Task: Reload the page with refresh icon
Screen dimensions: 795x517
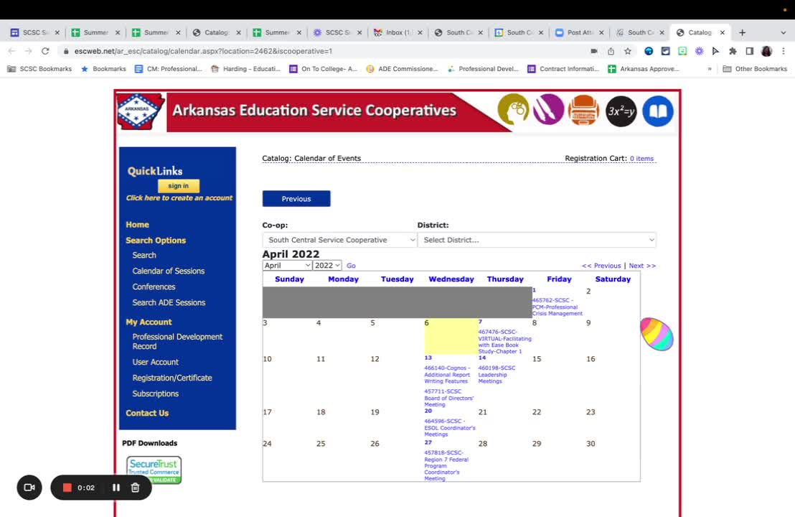Action: coord(45,51)
